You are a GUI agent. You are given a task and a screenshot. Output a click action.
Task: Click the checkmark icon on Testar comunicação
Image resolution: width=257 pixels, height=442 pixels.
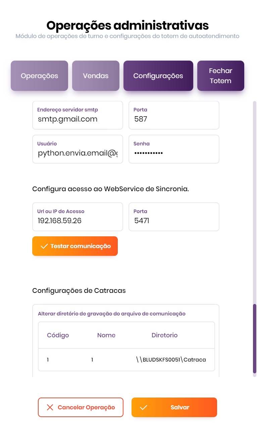click(x=44, y=246)
